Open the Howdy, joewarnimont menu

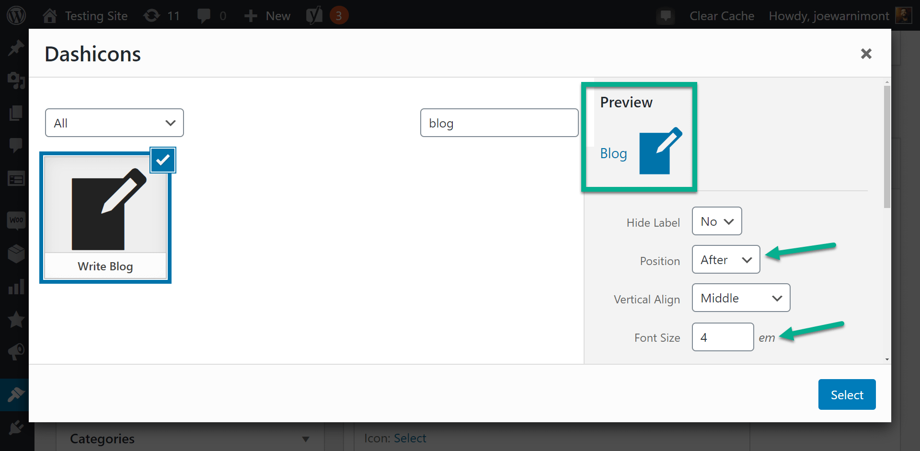pyautogui.click(x=829, y=16)
